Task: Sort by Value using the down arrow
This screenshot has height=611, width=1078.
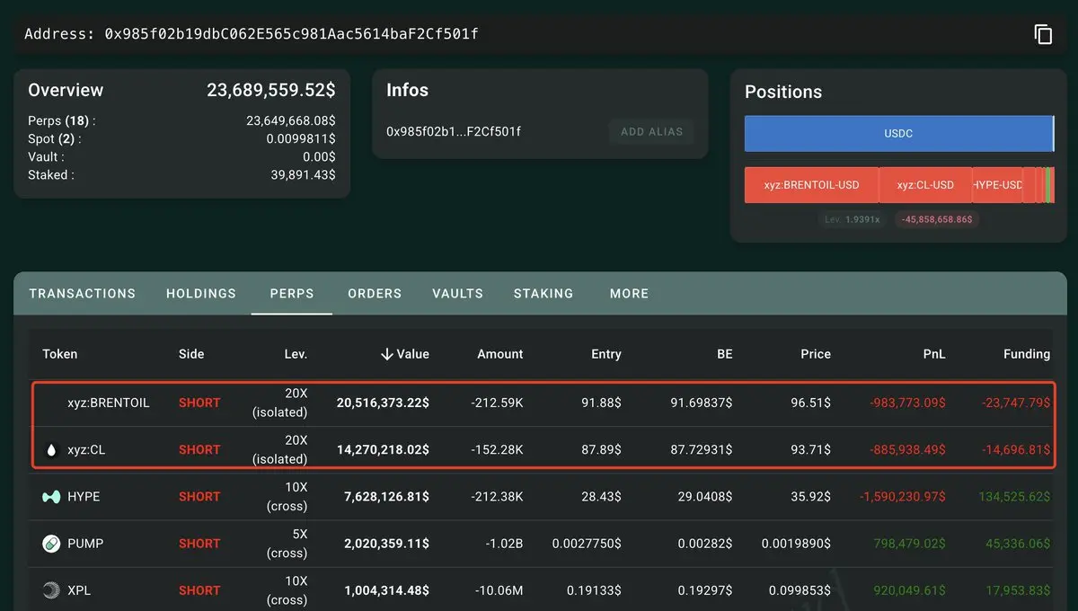Action: point(387,354)
